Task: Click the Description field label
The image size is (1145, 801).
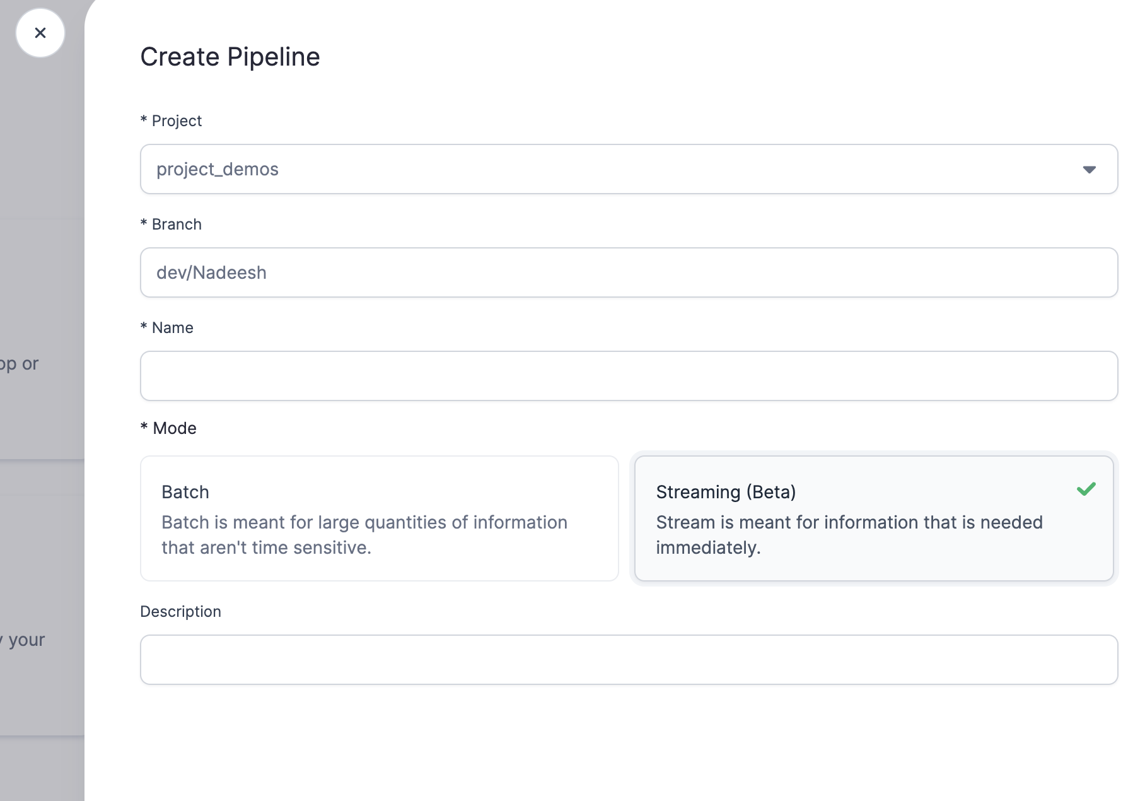Action: point(180,611)
